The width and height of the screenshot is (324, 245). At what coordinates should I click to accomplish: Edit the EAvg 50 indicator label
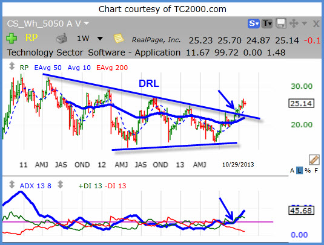click(x=48, y=68)
